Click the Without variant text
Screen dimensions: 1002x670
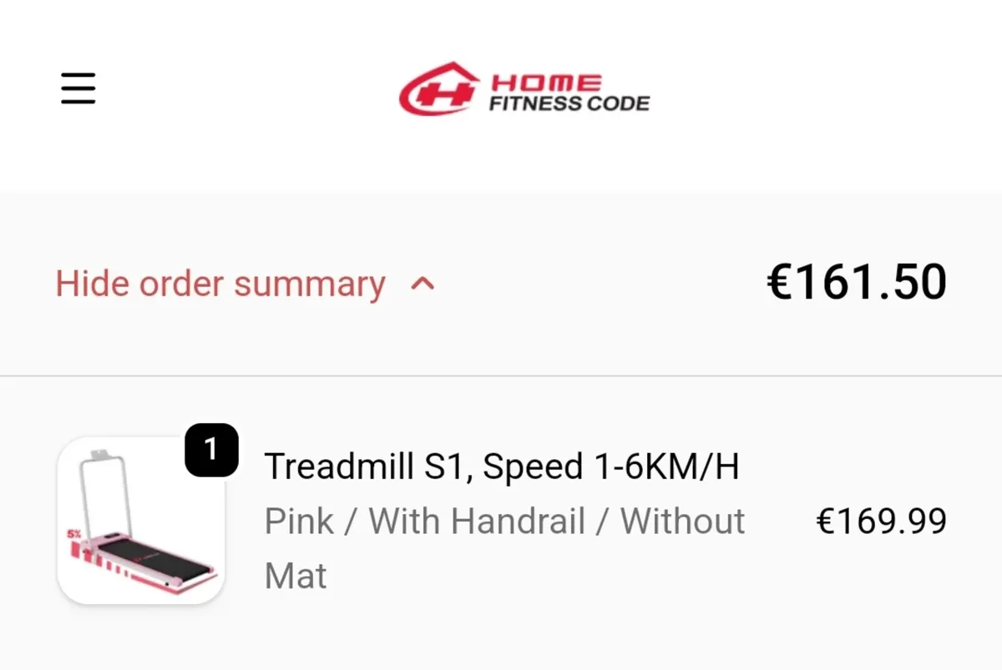pyautogui.click(x=682, y=522)
